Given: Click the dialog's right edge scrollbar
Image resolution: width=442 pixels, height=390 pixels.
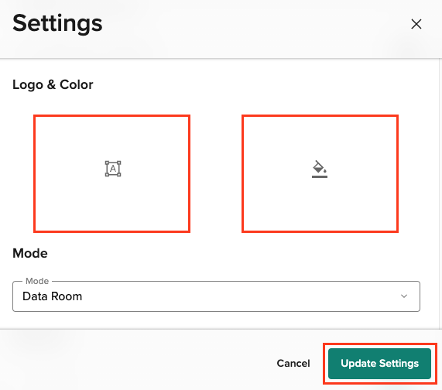Looking at the screenshot, I should click(x=440, y=194).
